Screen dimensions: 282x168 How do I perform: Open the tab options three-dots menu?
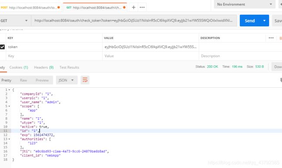[142, 7]
